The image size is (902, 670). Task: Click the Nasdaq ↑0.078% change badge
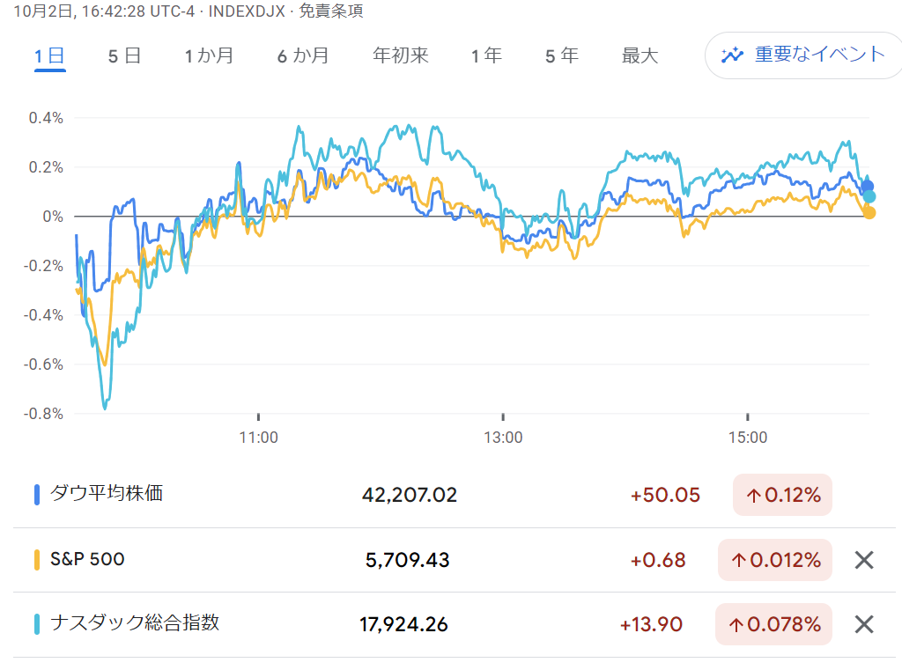[773, 624]
